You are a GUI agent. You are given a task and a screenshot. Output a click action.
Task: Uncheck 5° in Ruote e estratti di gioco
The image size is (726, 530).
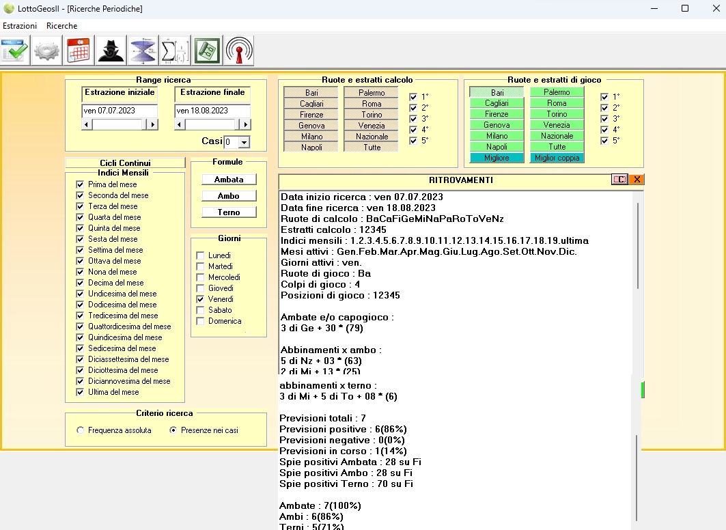(x=604, y=141)
